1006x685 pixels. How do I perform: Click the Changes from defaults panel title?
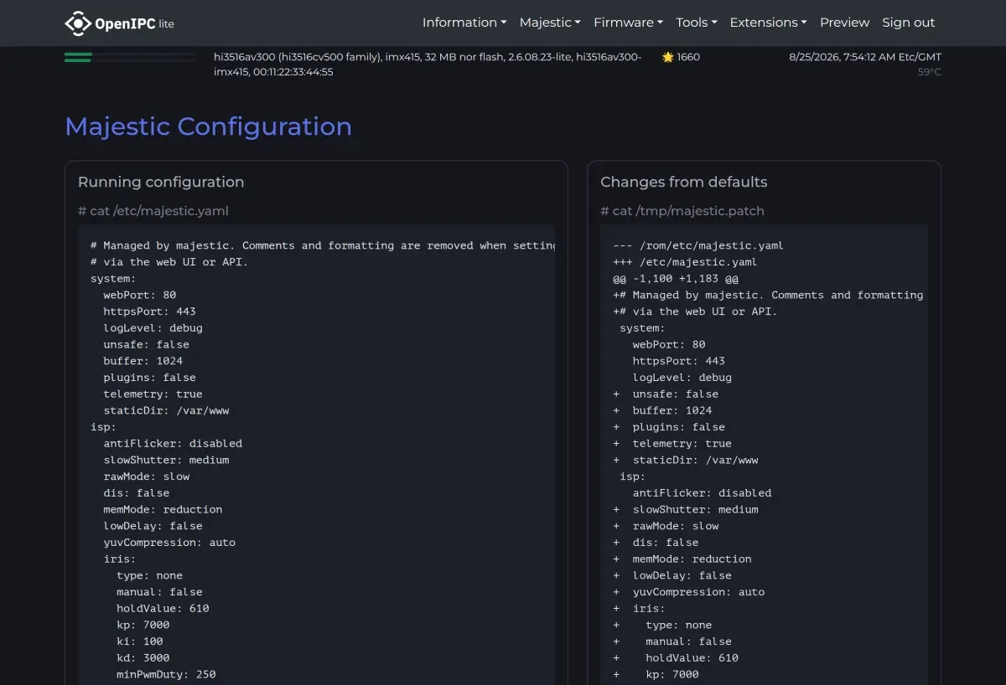coord(683,182)
